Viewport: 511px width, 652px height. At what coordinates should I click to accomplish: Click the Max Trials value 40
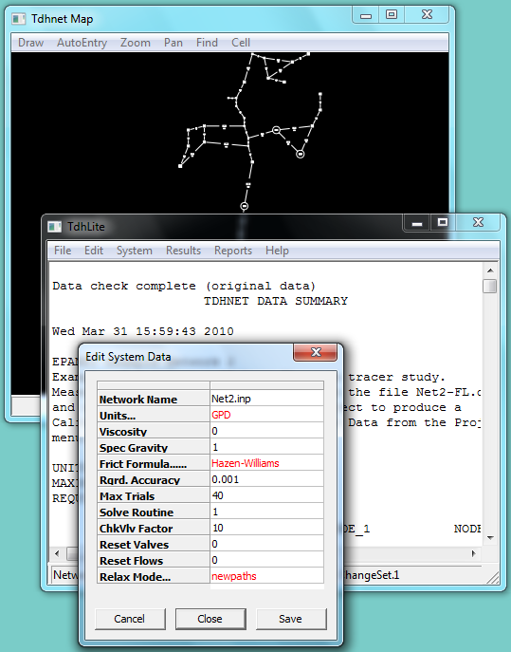pyautogui.click(x=266, y=495)
